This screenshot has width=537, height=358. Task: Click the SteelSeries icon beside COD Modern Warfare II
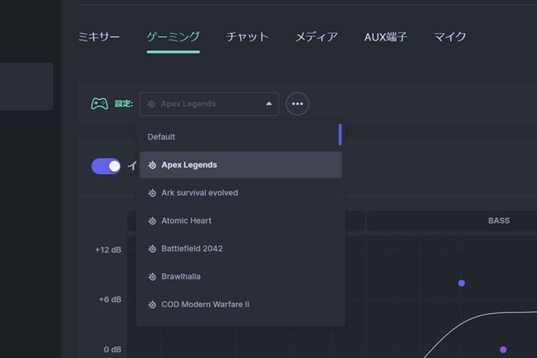pos(152,305)
